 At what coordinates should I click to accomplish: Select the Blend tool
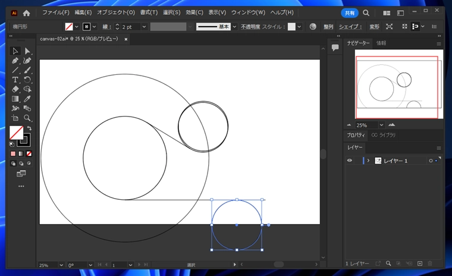27,108
